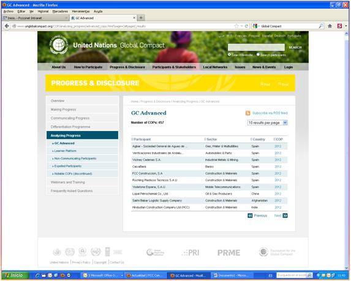Image resolution: width=351 pixels, height=281 pixels.
Task: Open the Archivo menu
Action: (x=9, y=12)
